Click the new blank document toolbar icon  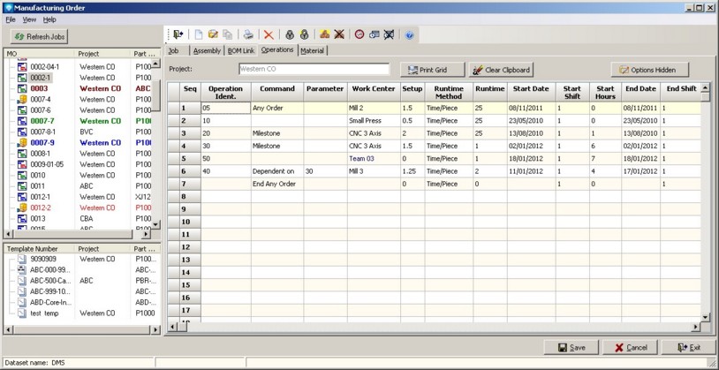pyautogui.click(x=199, y=34)
